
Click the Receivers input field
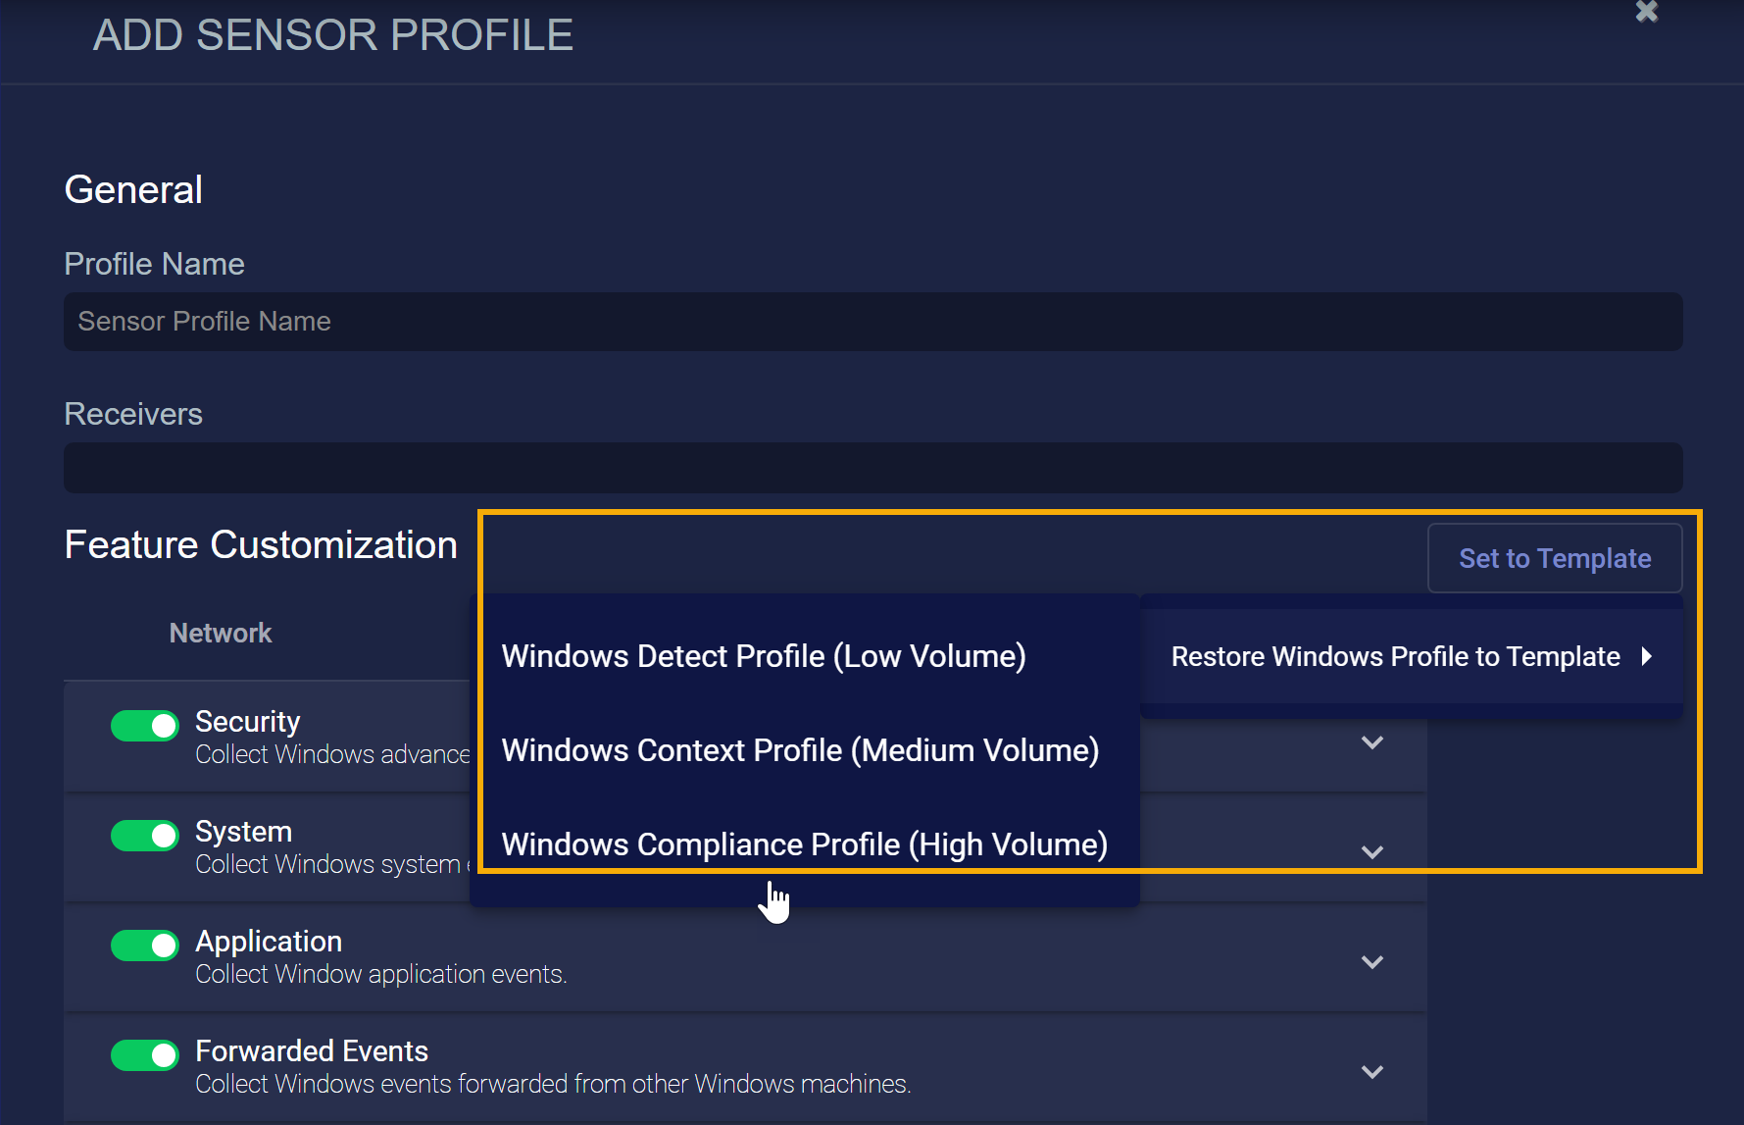tap(872, 468)
